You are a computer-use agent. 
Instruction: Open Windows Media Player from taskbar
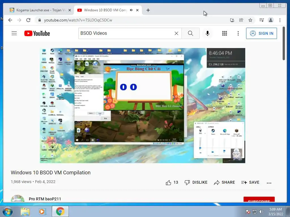(42, 212)
